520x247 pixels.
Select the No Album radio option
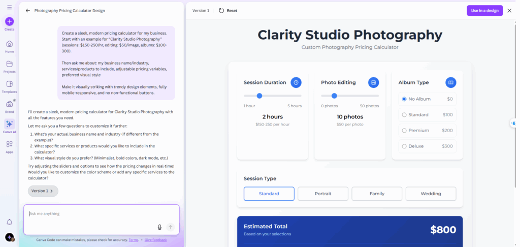coord(404,99)
